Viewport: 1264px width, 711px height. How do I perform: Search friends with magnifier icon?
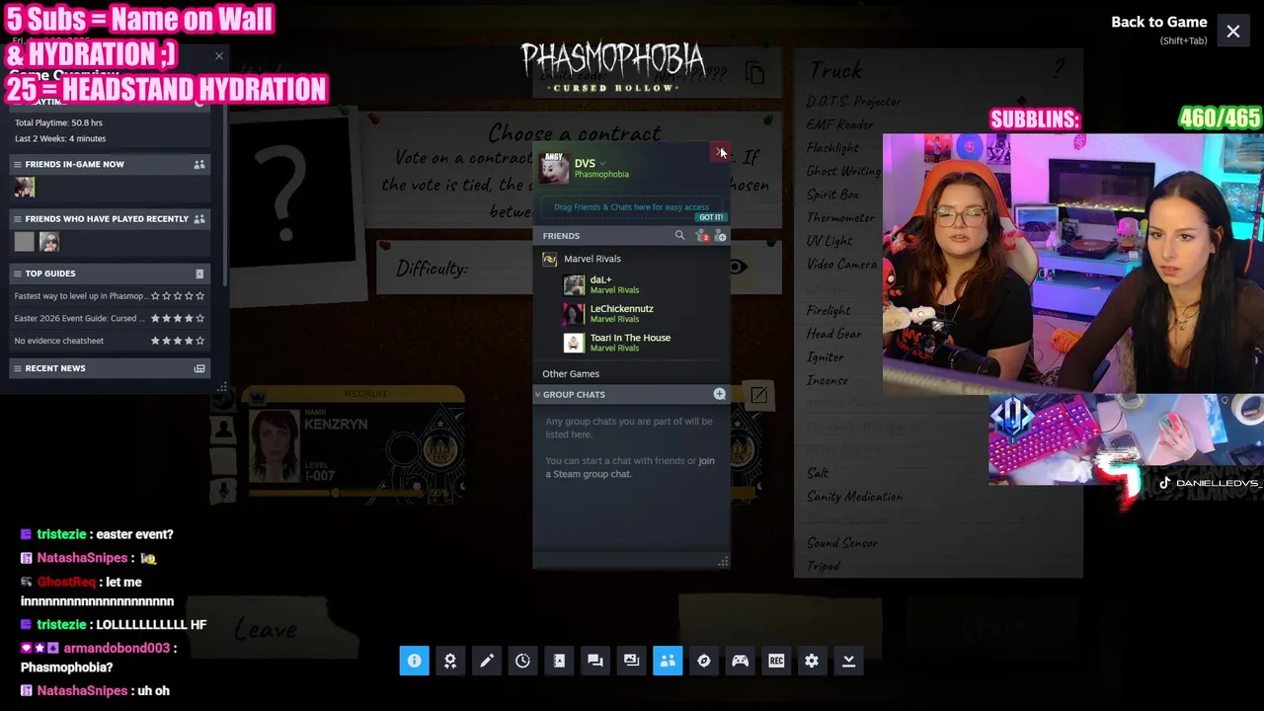(679, 235)
